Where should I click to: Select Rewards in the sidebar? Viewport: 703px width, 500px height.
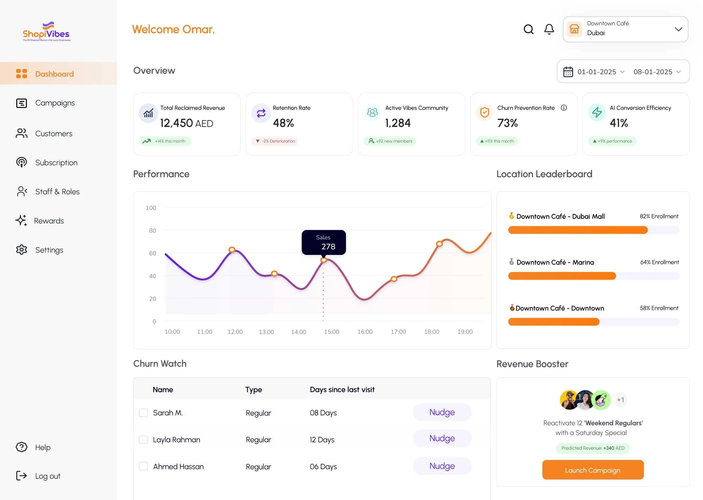point(49,220)
